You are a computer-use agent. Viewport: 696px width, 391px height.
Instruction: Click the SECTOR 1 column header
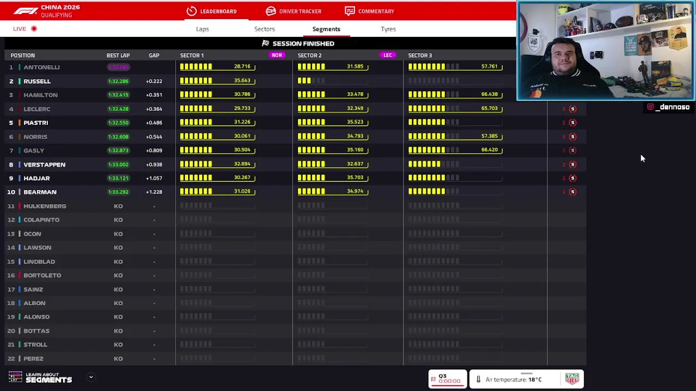click(192, 55)
